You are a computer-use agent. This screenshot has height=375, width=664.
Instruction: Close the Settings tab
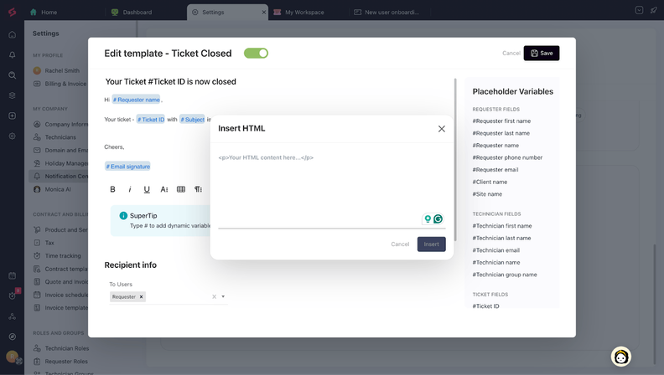pyautogui.click(x=264, y=13)
